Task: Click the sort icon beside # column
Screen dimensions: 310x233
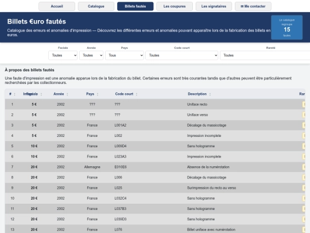Action: coord(14,94)
